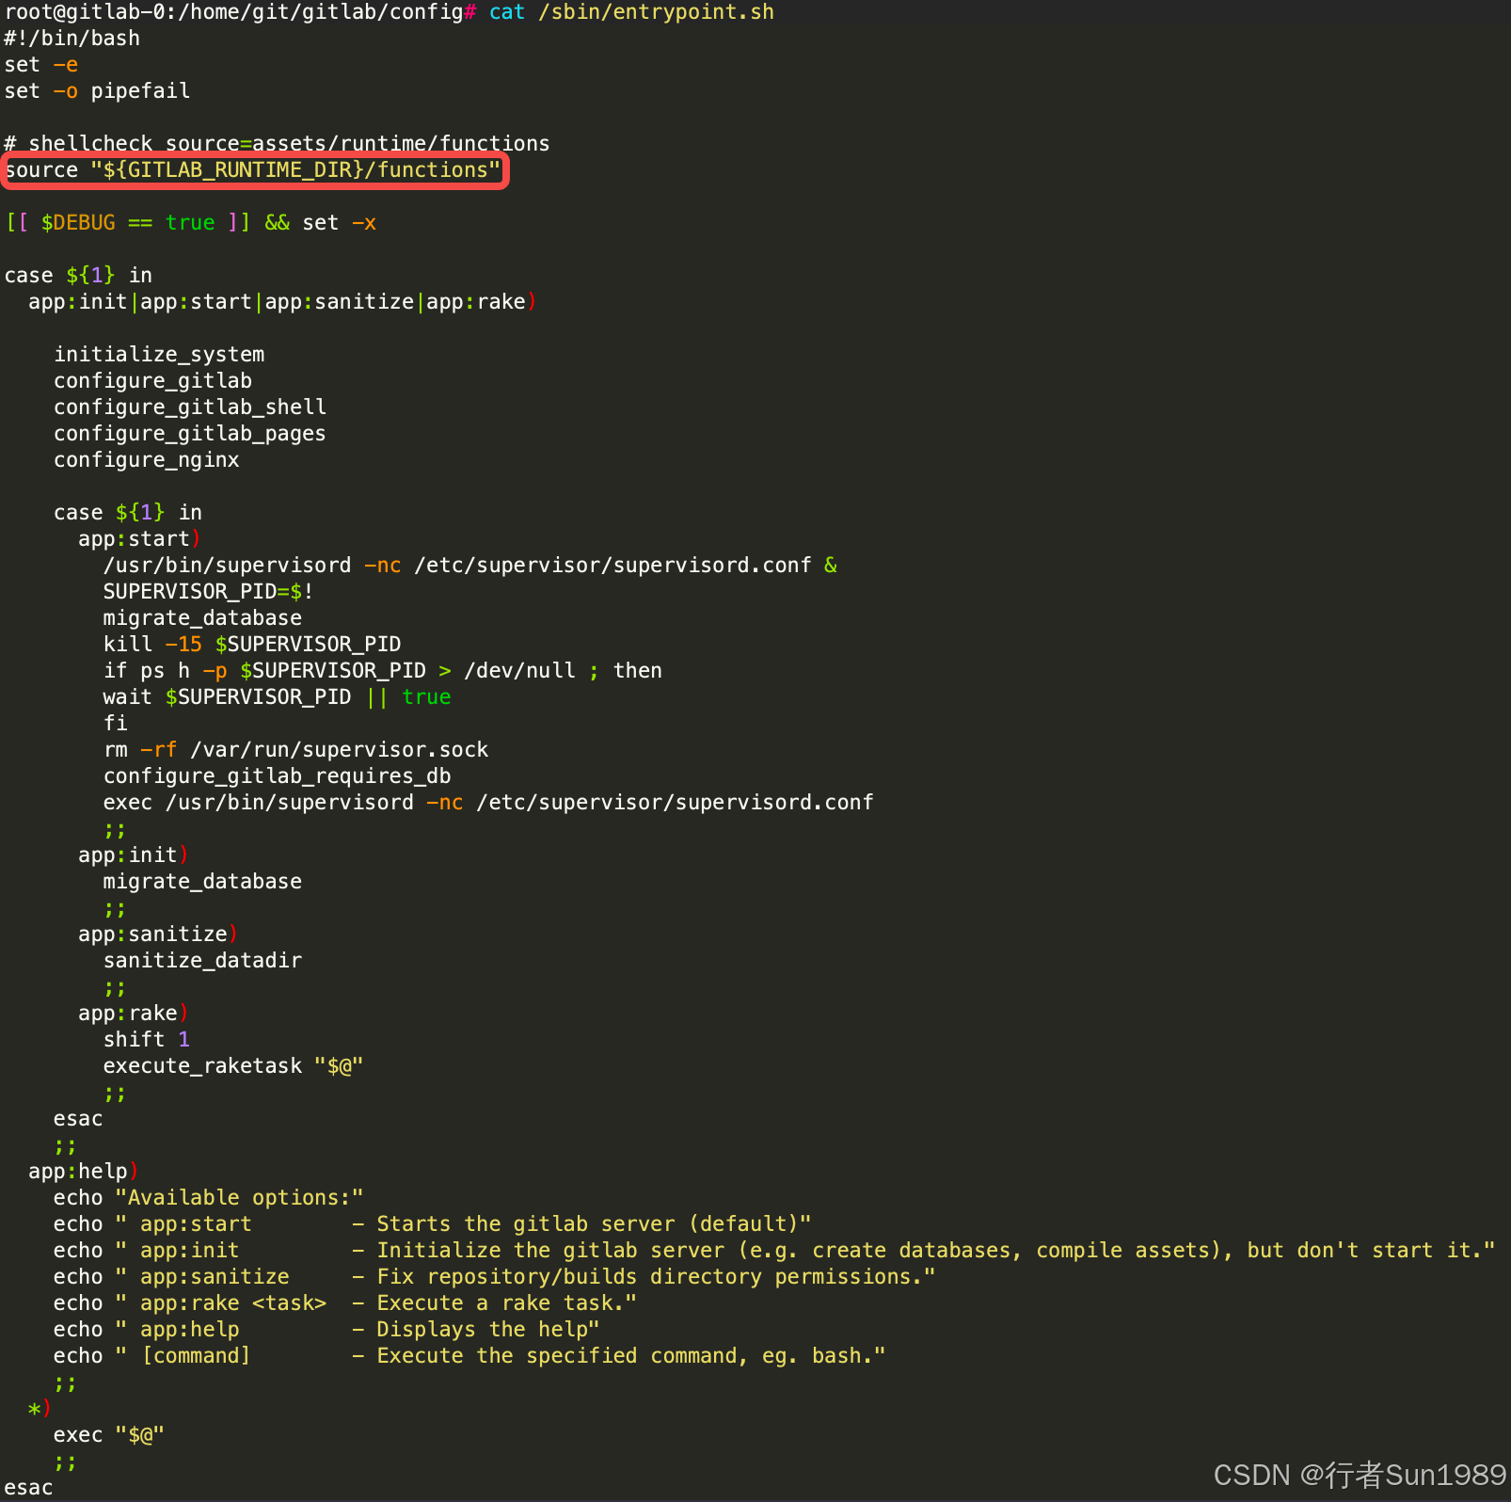
Task: Click the 'set -e' line
Action: [41, 65]
